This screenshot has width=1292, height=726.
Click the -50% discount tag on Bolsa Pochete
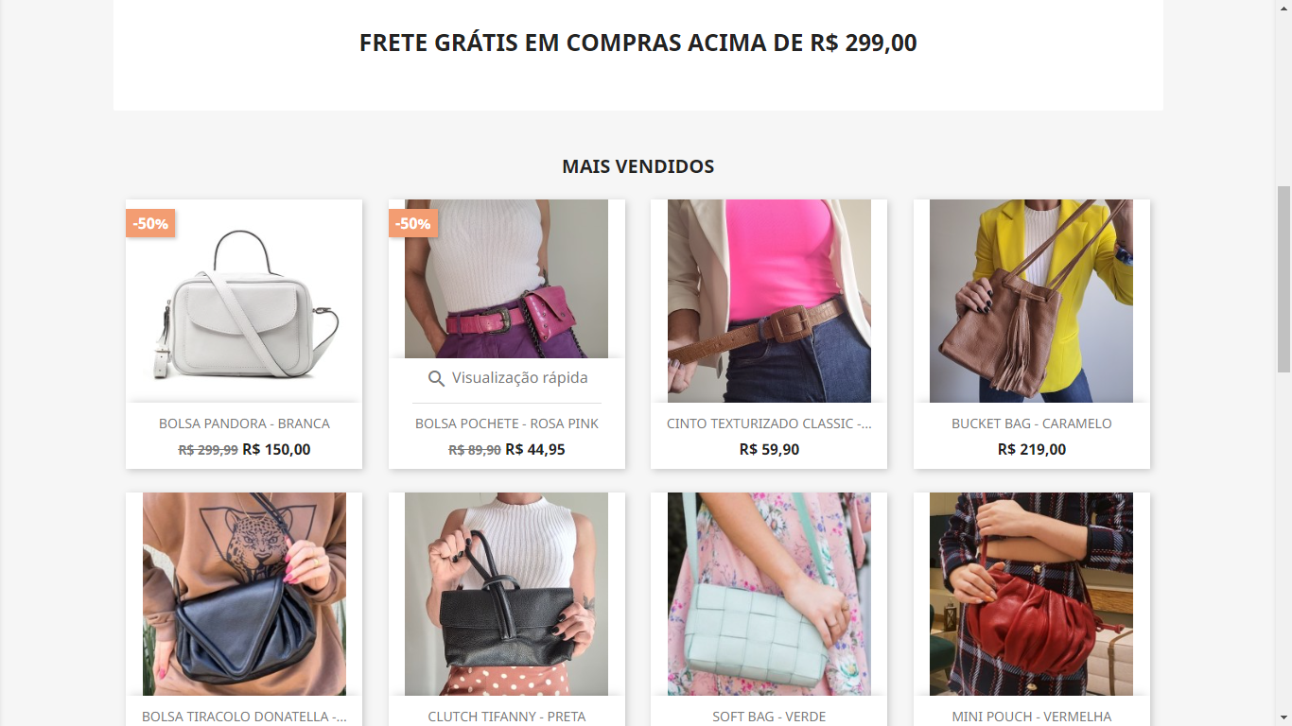[x=413, y=223]
